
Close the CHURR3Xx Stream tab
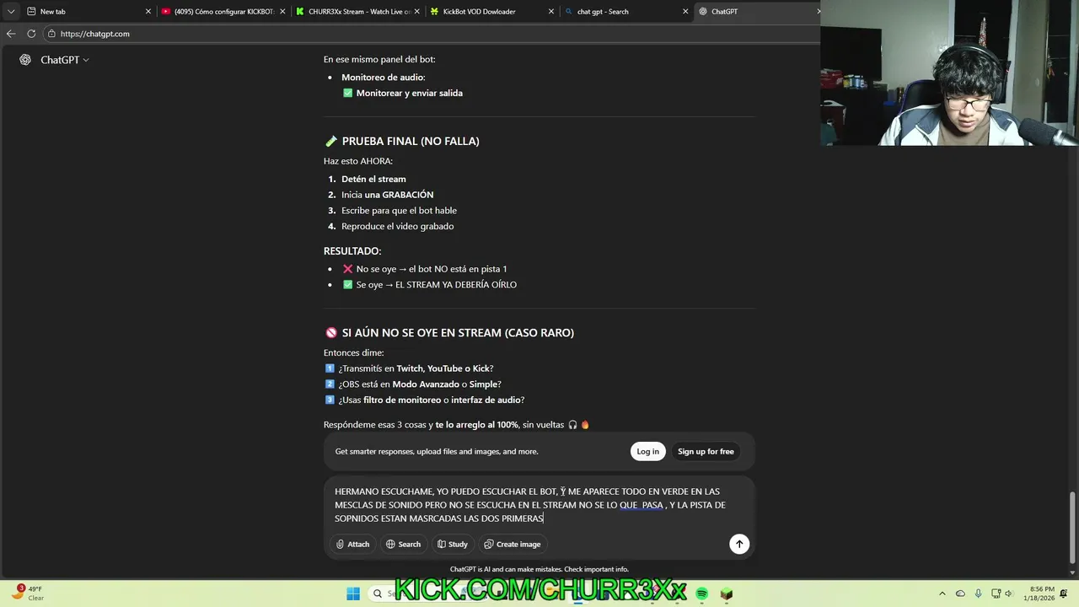pos(417,12)
